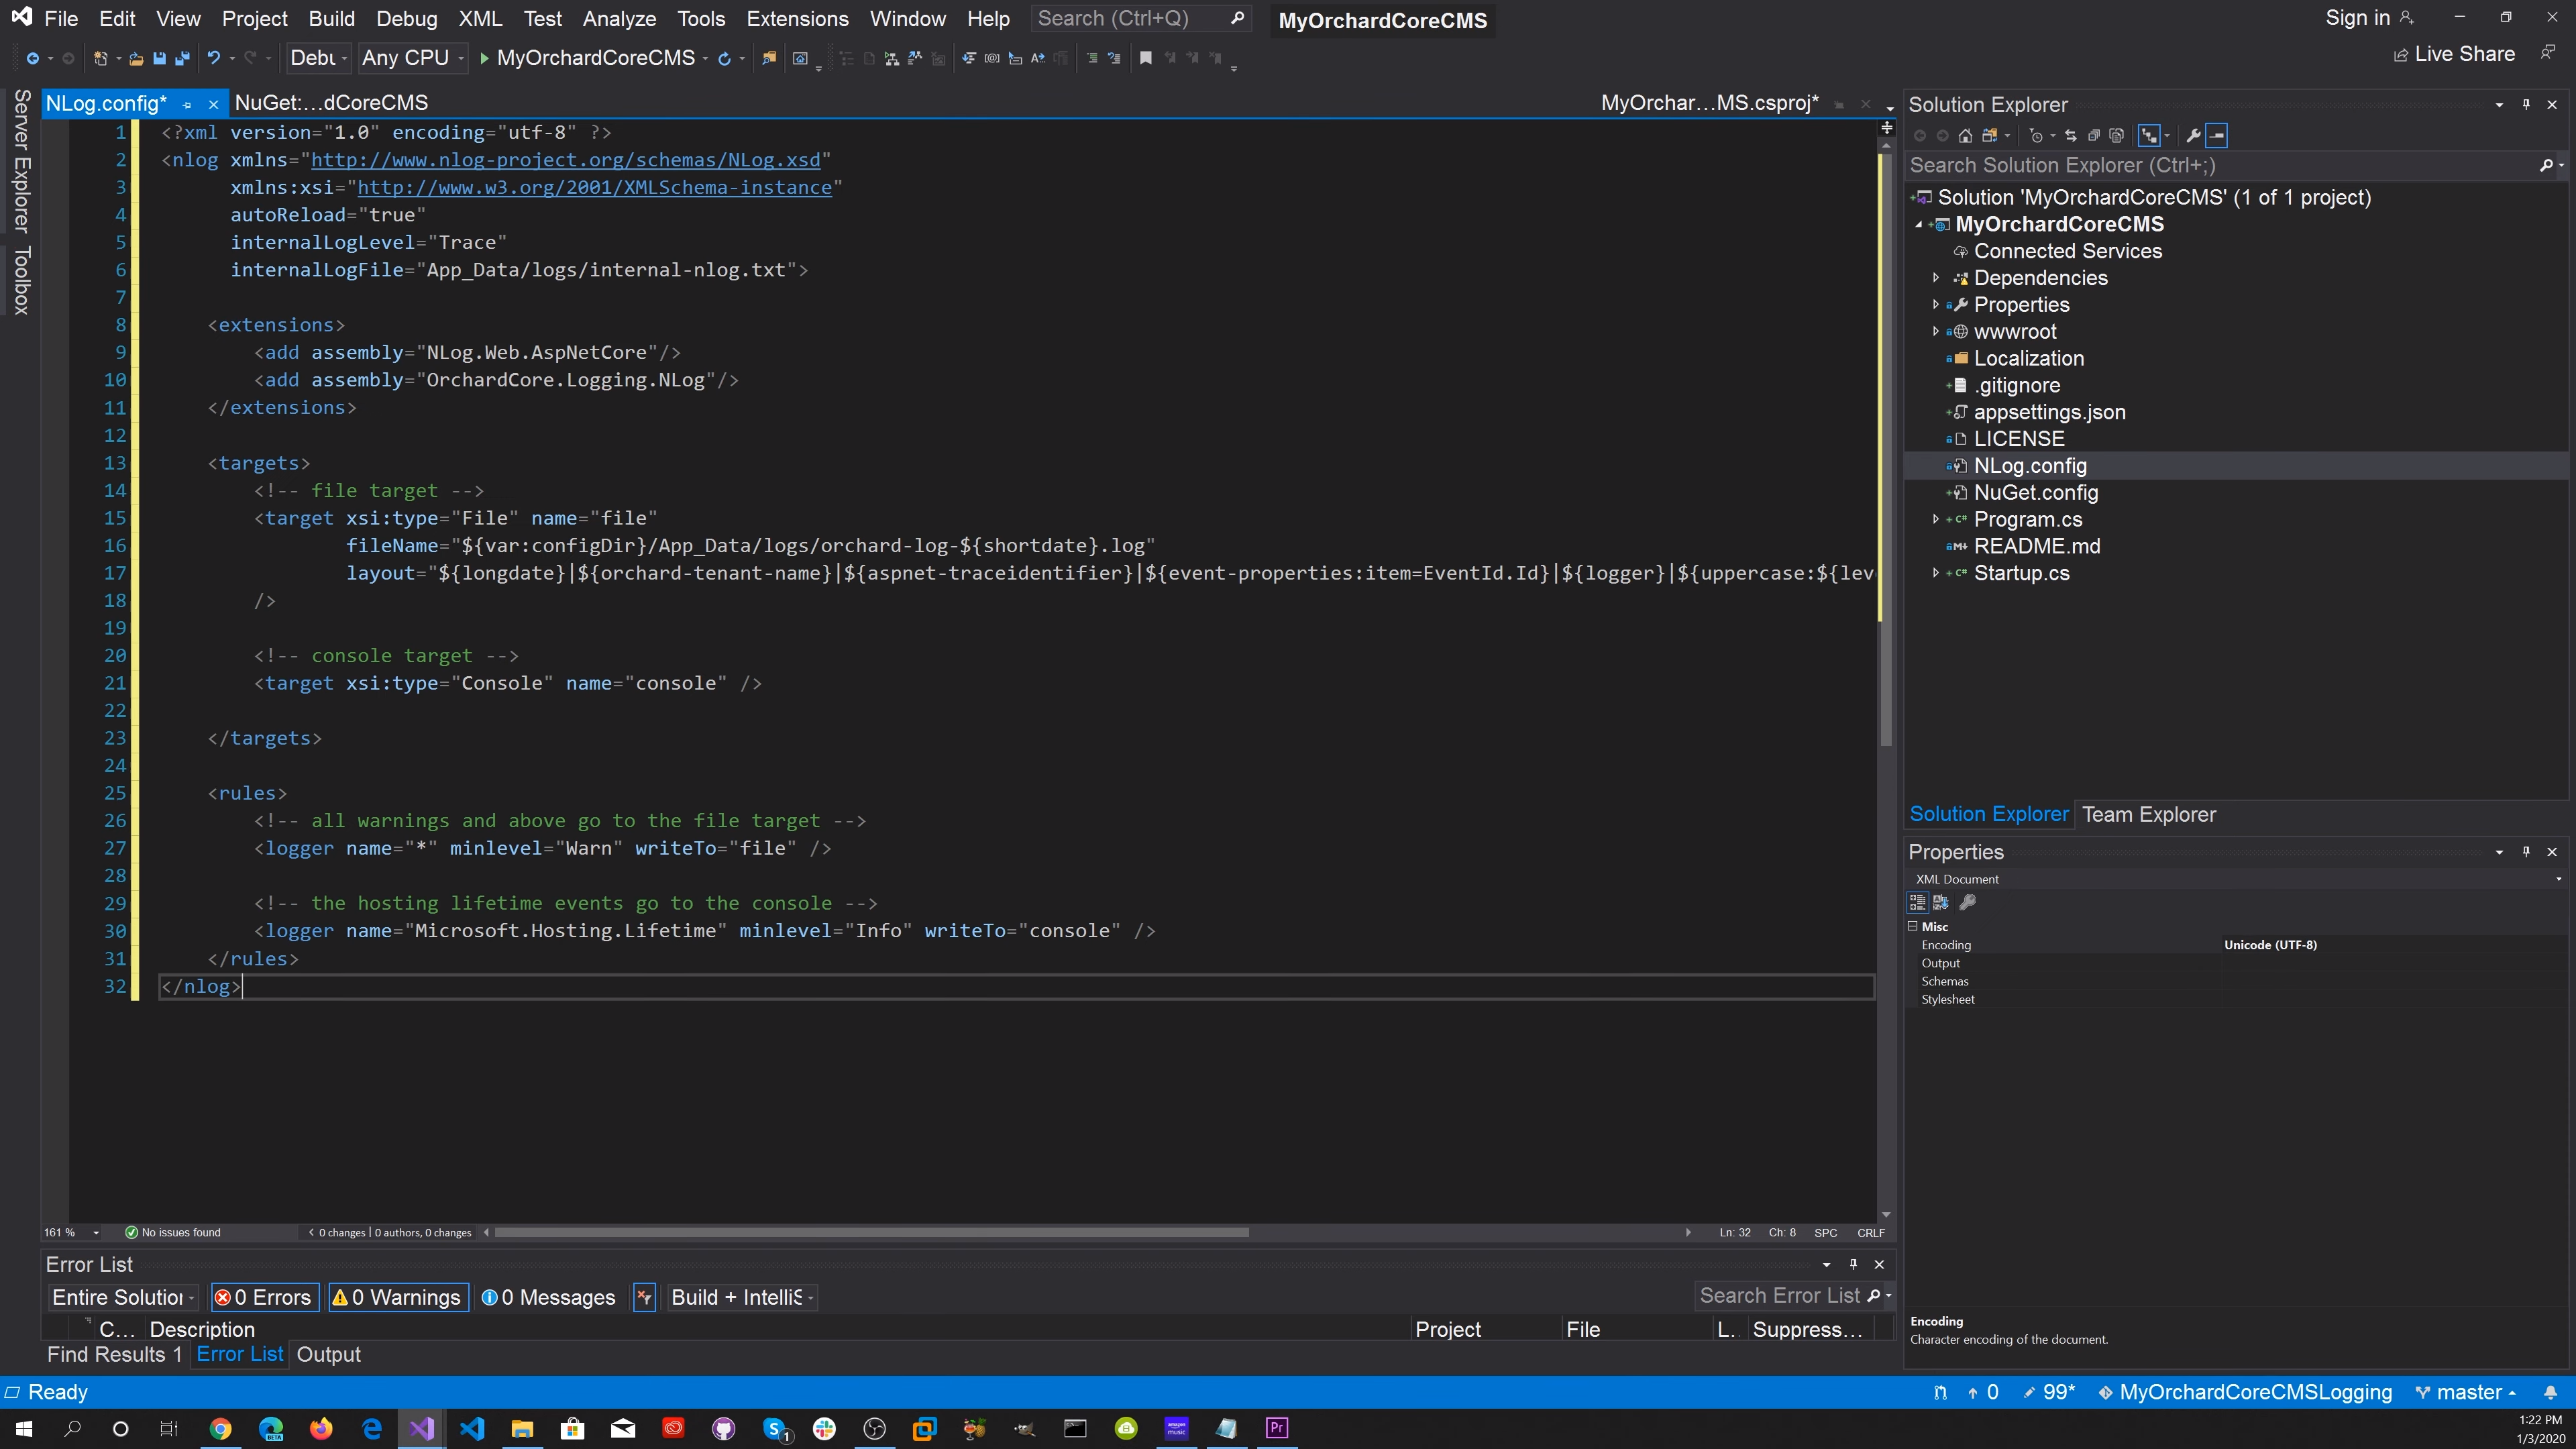Click the Open File folder icon
This screenshot has width=2576, height=1449.
(136, 59)
